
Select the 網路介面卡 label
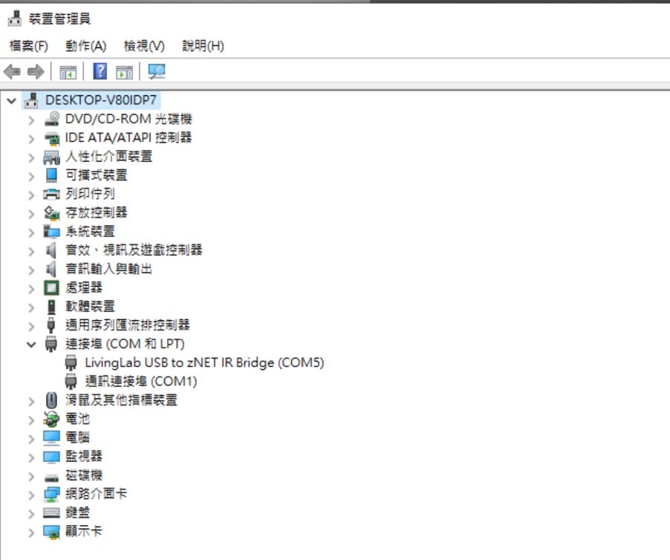pyautogui.click(x=96, y=494)
